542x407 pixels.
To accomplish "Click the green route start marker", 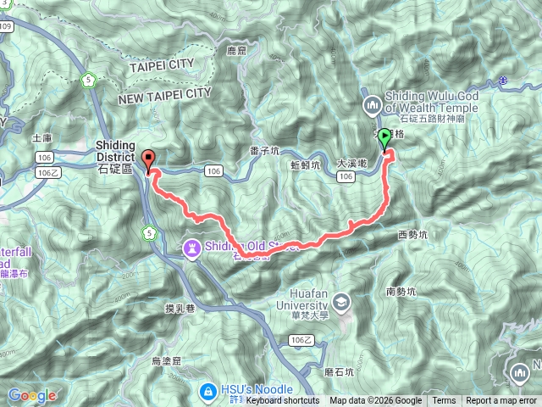I will click(x=384, y=138).
